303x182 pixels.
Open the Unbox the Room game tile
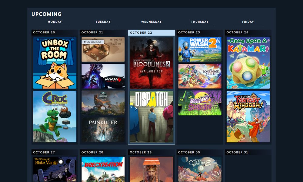tap(55, 63)
